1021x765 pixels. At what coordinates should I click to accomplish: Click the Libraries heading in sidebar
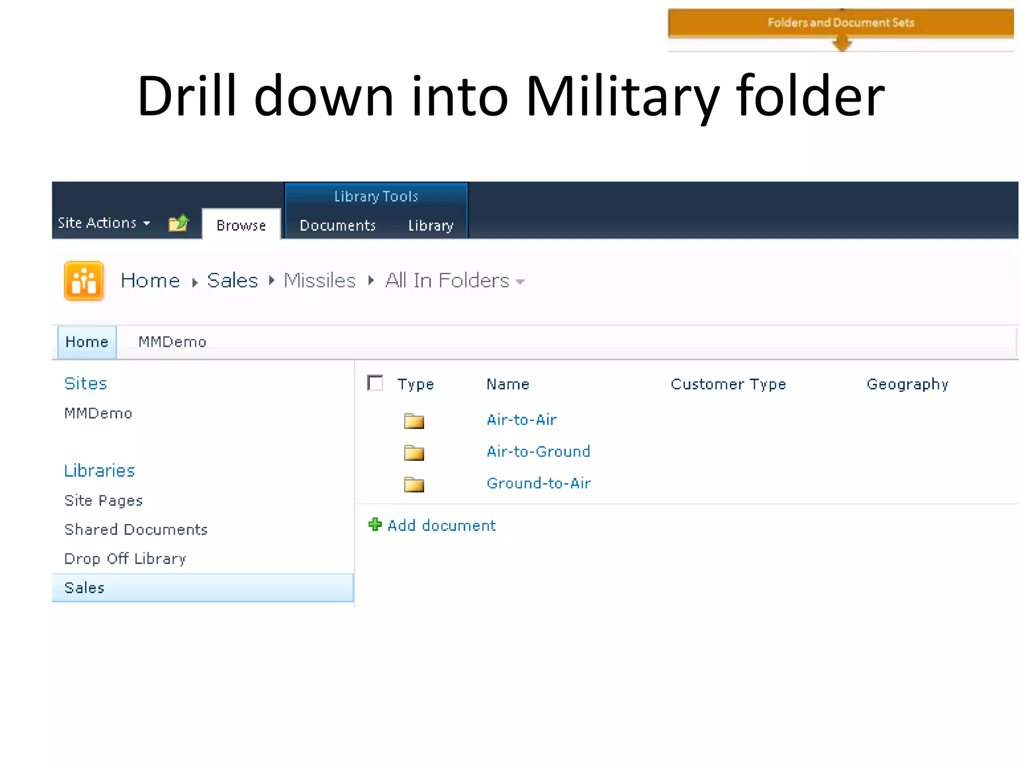(x=100, y=471)
